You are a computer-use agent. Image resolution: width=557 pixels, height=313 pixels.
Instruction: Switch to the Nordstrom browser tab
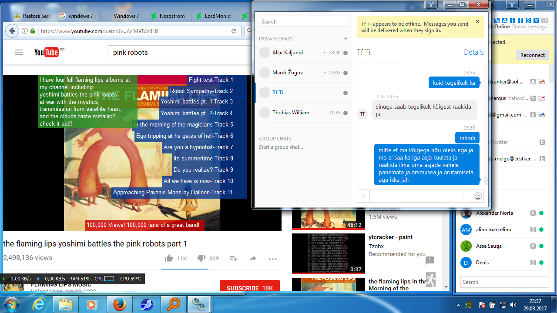coord(168,16)
